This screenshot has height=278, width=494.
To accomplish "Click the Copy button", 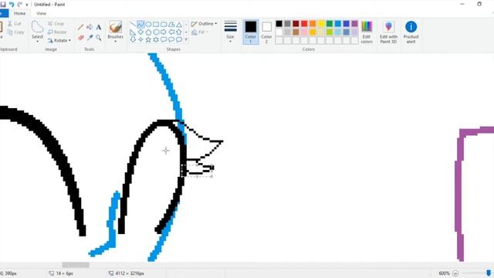I will click(x=15, y=32).
